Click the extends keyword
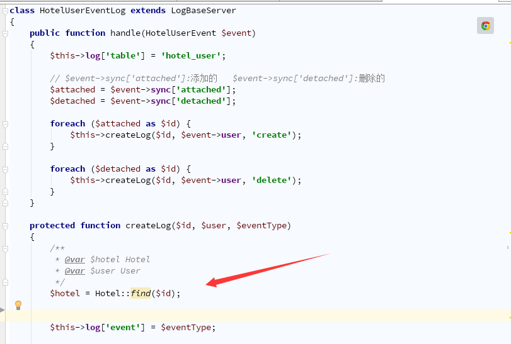The image size is (511, 344). [x=148, y=11]
